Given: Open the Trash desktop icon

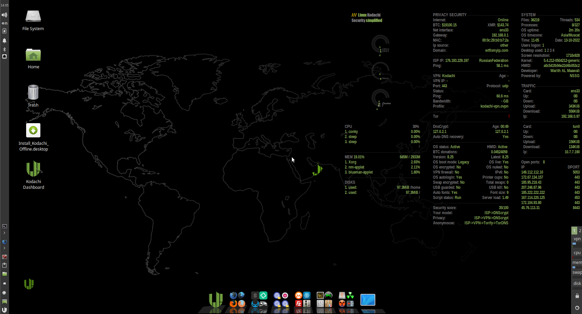Looking at the screenshot, I should [33, 92].
